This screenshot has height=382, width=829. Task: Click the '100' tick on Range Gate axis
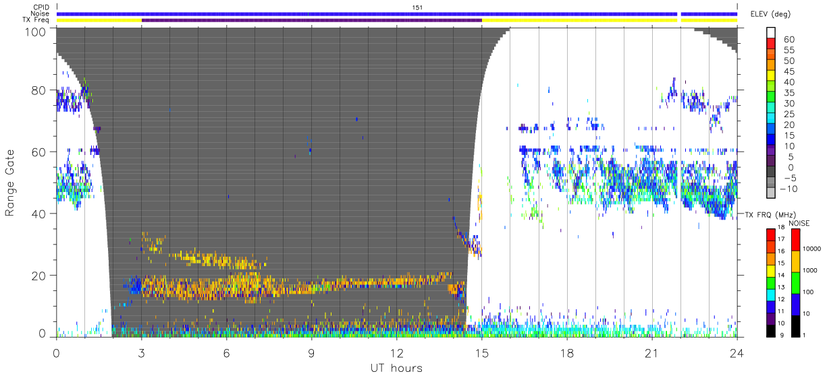pos(36,32)
